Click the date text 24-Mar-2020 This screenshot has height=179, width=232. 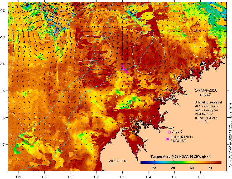pos(206,90)
